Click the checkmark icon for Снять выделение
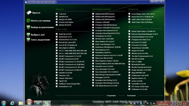 pos(28,40)
